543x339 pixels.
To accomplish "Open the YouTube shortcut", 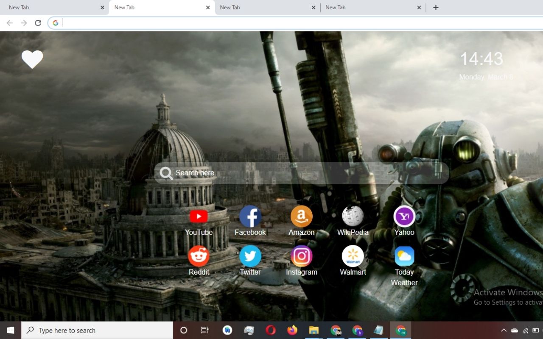I will tap(199, 216).
